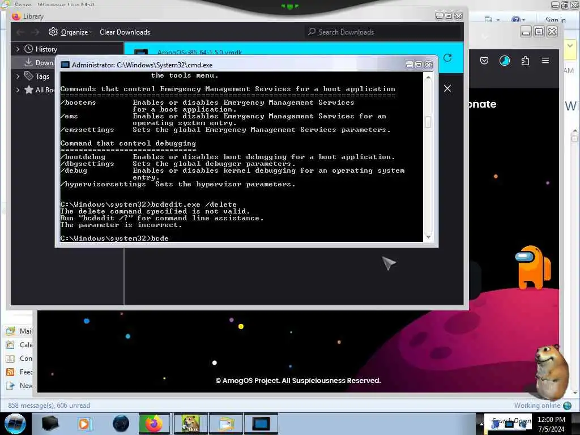Expand the All Bookmarks tree node

click(18, 89)
